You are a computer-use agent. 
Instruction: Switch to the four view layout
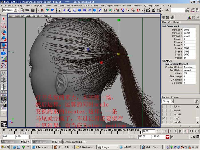[x=3, y=80]
